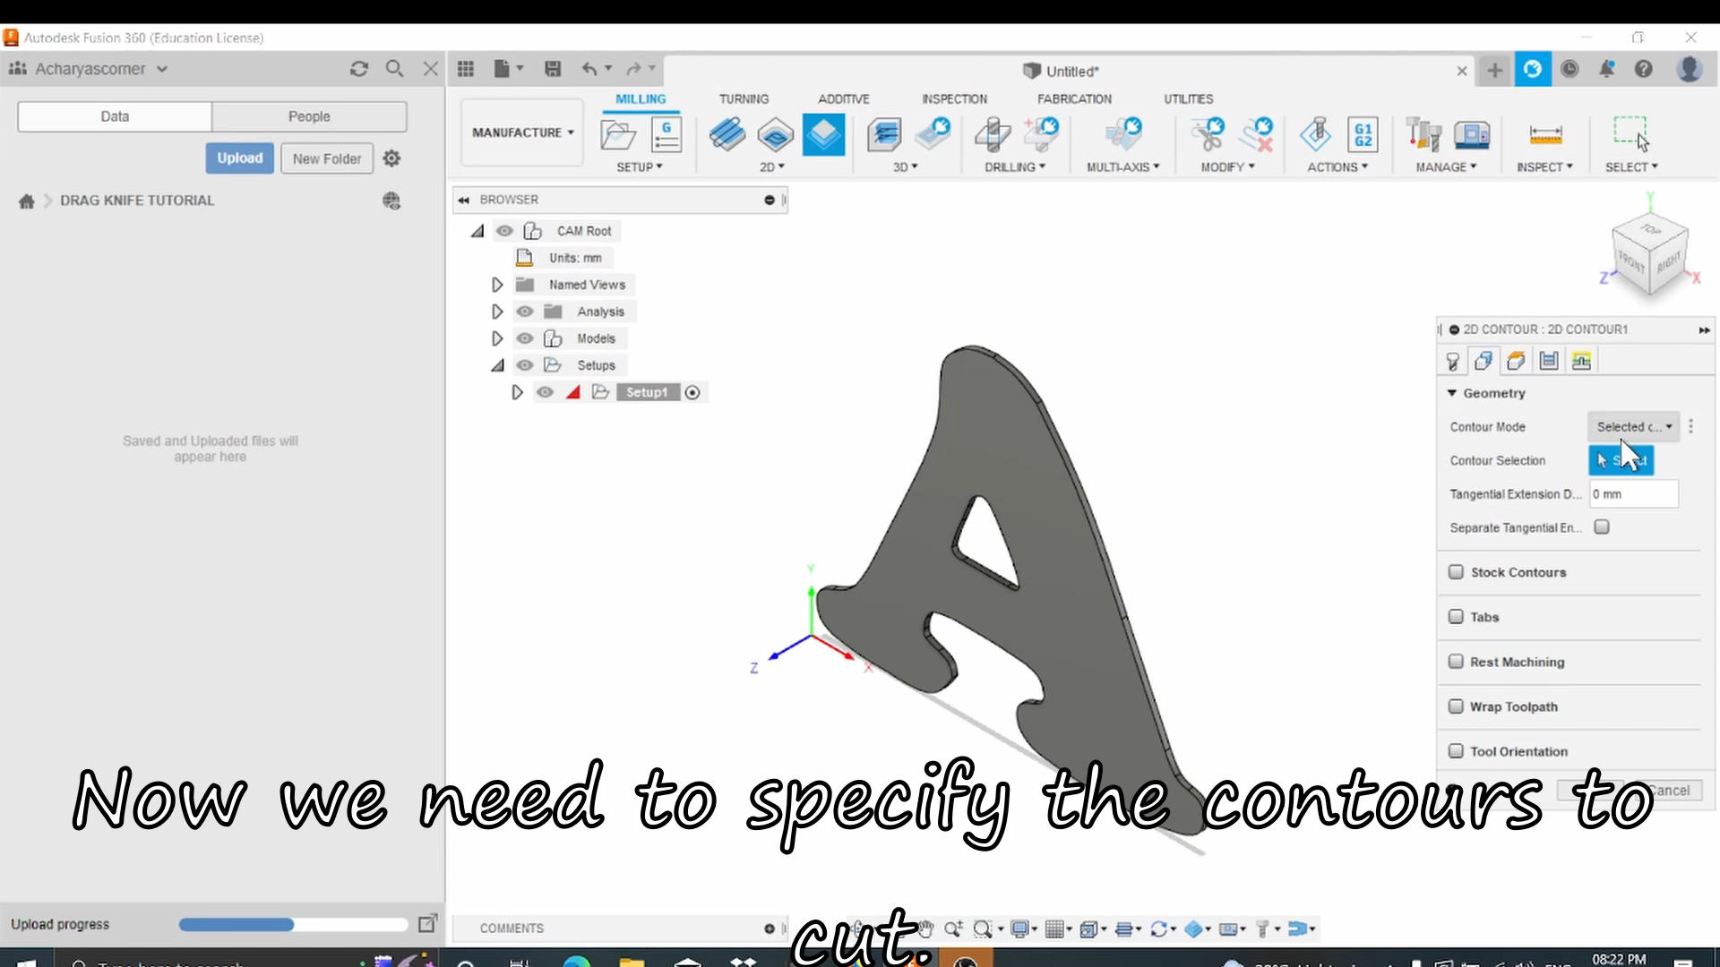Switch to the People tab
1720x967 pixels.
[x=309, y=116]
